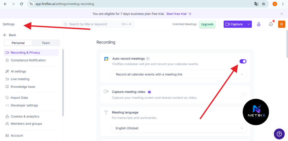Screen dimensions: 288x141
Task: Click the search field magnifier icon
Action: point(65,24)
